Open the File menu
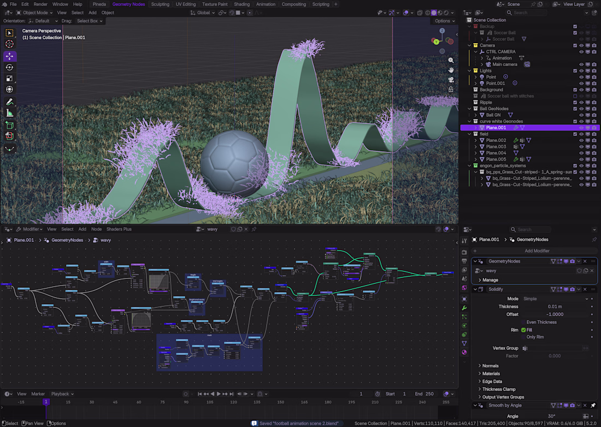 pos(13,4)
